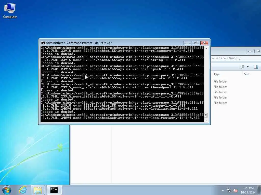Minimize the Explorer window behind
Screen dimensions: 261x195
tap(250, 51)
